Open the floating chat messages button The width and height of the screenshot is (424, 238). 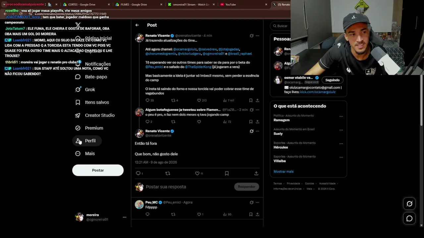[409, 218]
